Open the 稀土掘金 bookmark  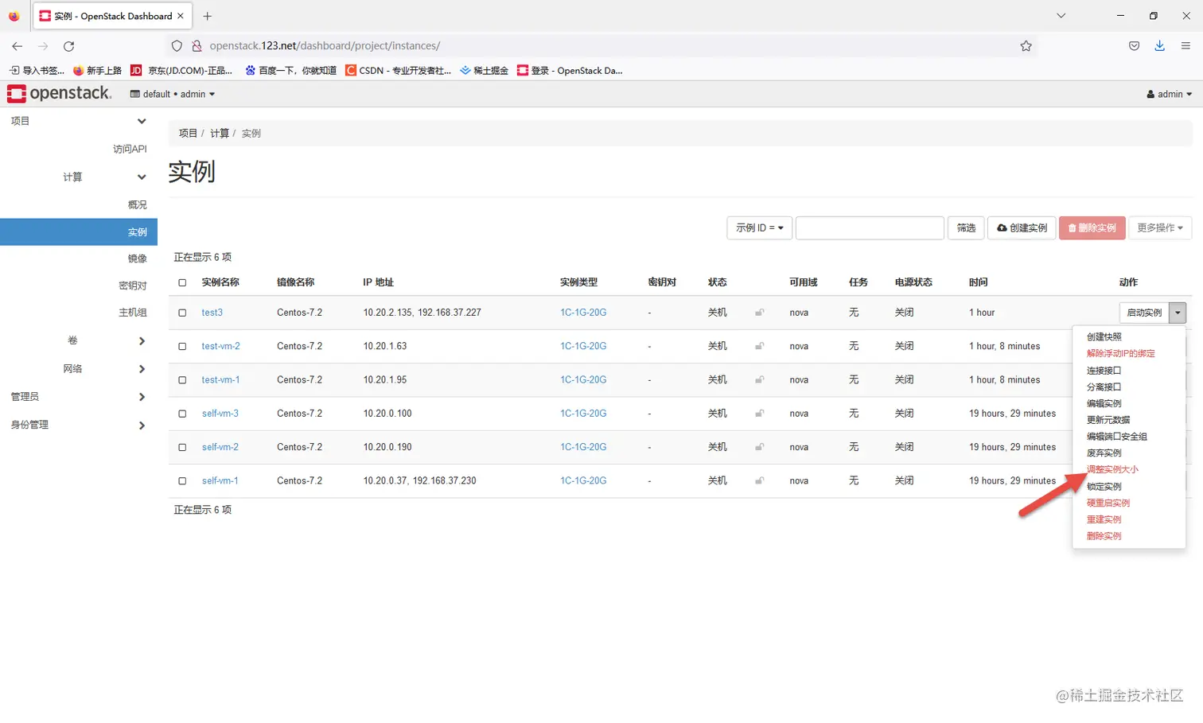click(484, 71)
